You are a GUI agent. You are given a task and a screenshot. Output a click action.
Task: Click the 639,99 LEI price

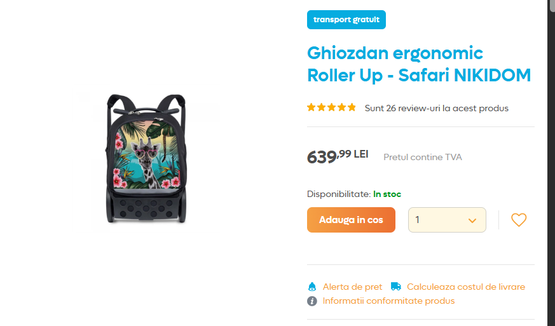(x=337, y=156)
